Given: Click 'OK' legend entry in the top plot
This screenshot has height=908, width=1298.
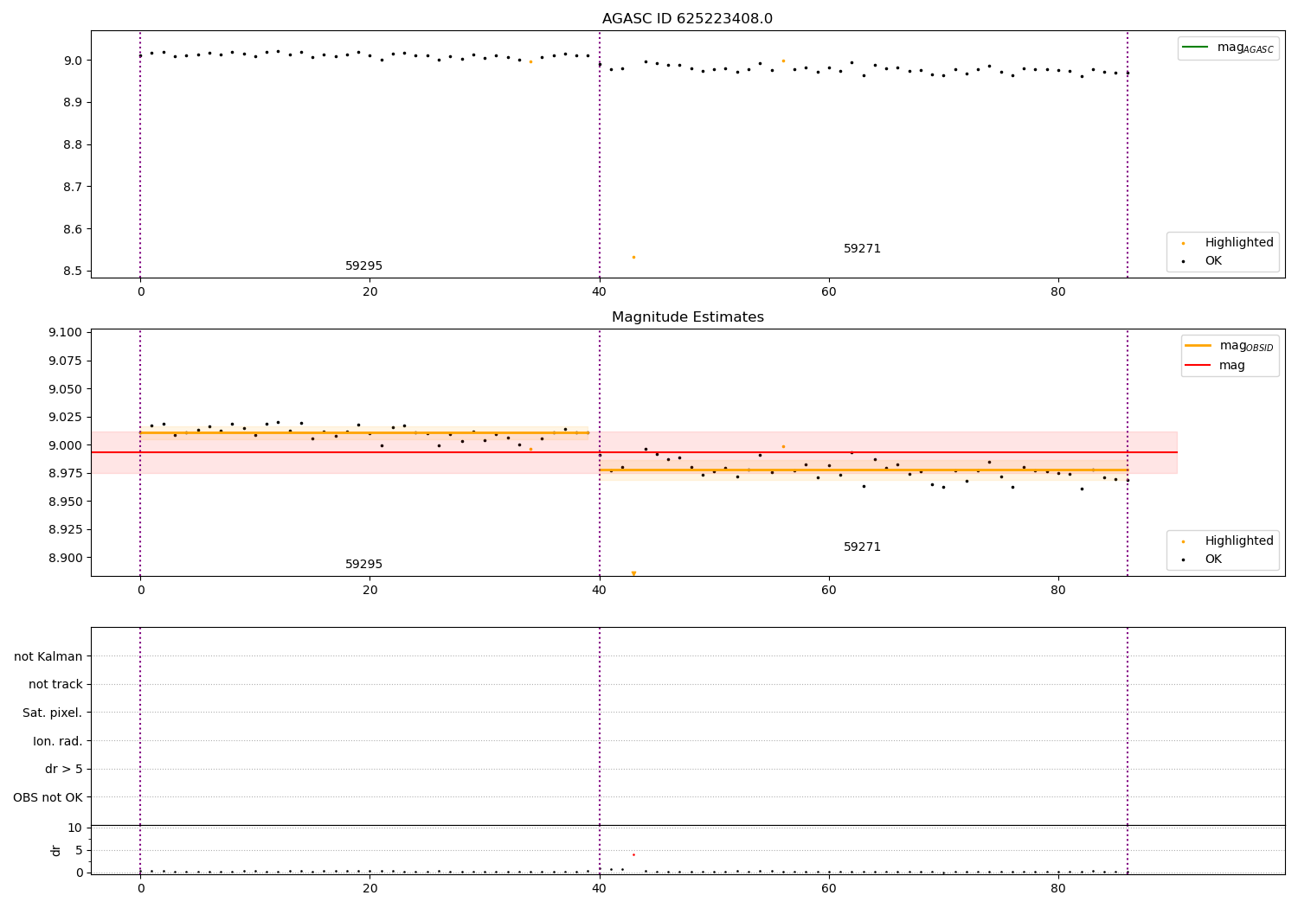Looking at the screenshot, I should point(1213,261).
